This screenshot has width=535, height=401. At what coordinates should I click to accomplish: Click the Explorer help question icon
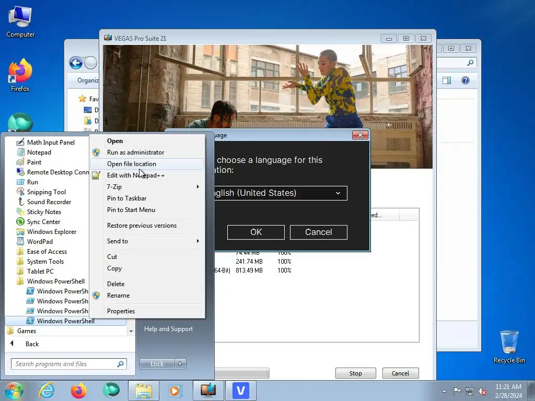(x=466, y=80)
